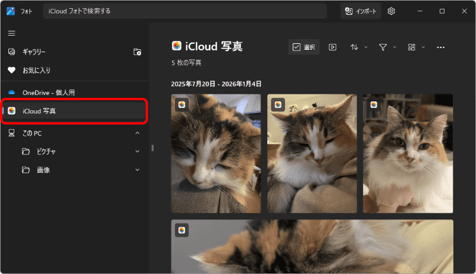Collapse the この PC tree node
This screenshot has height=274, width=476.
coord(137,133)
